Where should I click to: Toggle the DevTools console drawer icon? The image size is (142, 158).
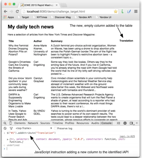pos(118,123)
